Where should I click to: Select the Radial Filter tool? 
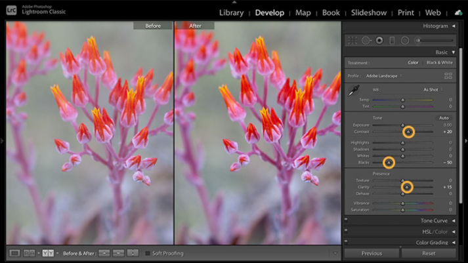tap(405, 40)
